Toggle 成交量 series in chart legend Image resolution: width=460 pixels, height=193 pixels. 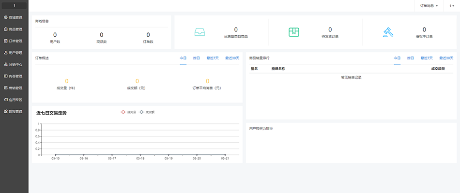pos(128,112)
